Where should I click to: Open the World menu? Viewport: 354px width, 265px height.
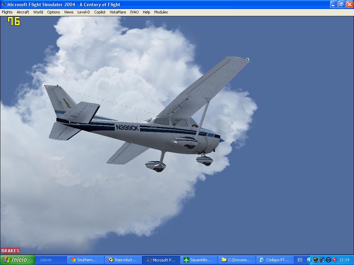(38, 12)
